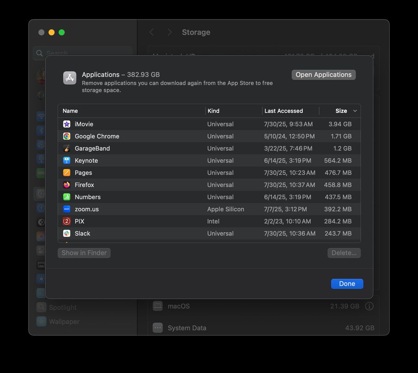Viewport: 418px width, 373px height.
Task: Click the Delete... button
Action: click(x=344, y=253)
